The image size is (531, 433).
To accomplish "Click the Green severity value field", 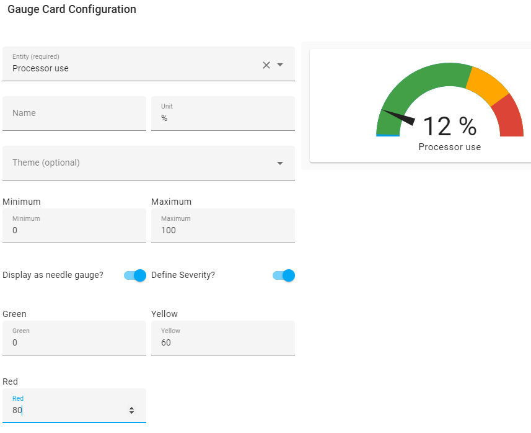I will [x=74, y=337].
